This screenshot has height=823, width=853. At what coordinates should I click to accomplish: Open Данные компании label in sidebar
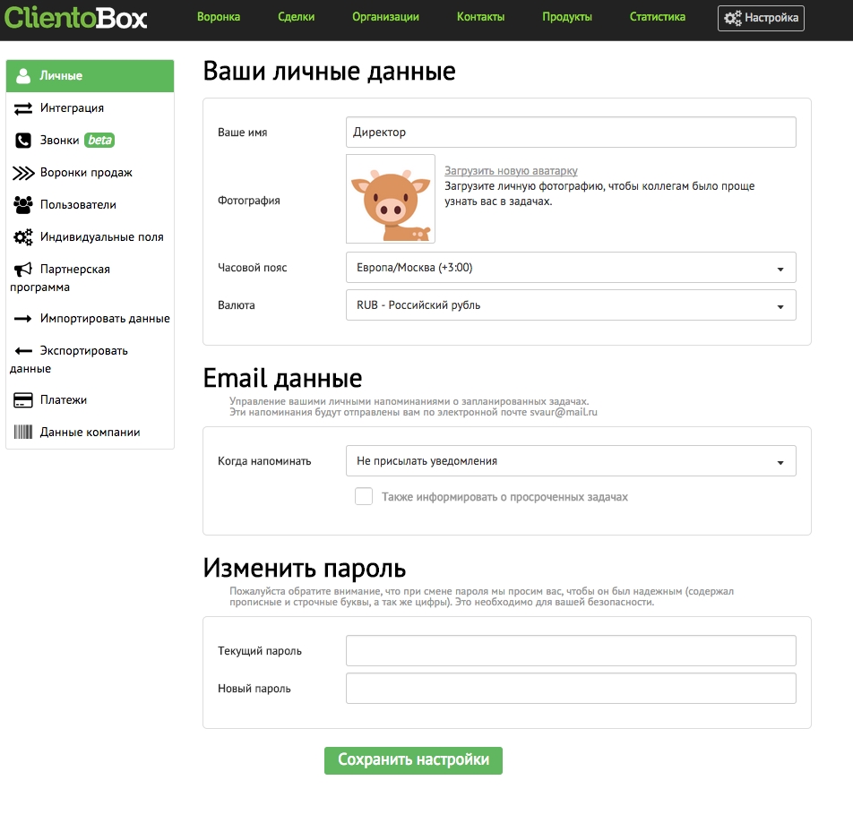pyautogui.click(x=90, y=433)
